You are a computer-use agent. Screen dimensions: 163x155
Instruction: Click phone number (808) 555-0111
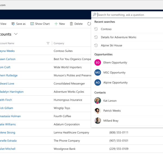click(119, 132)
